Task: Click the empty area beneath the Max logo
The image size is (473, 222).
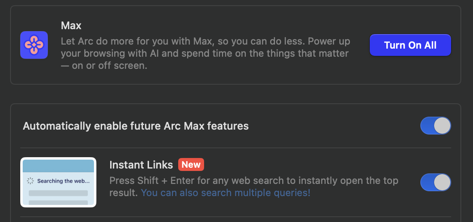Action: (34, 71)
